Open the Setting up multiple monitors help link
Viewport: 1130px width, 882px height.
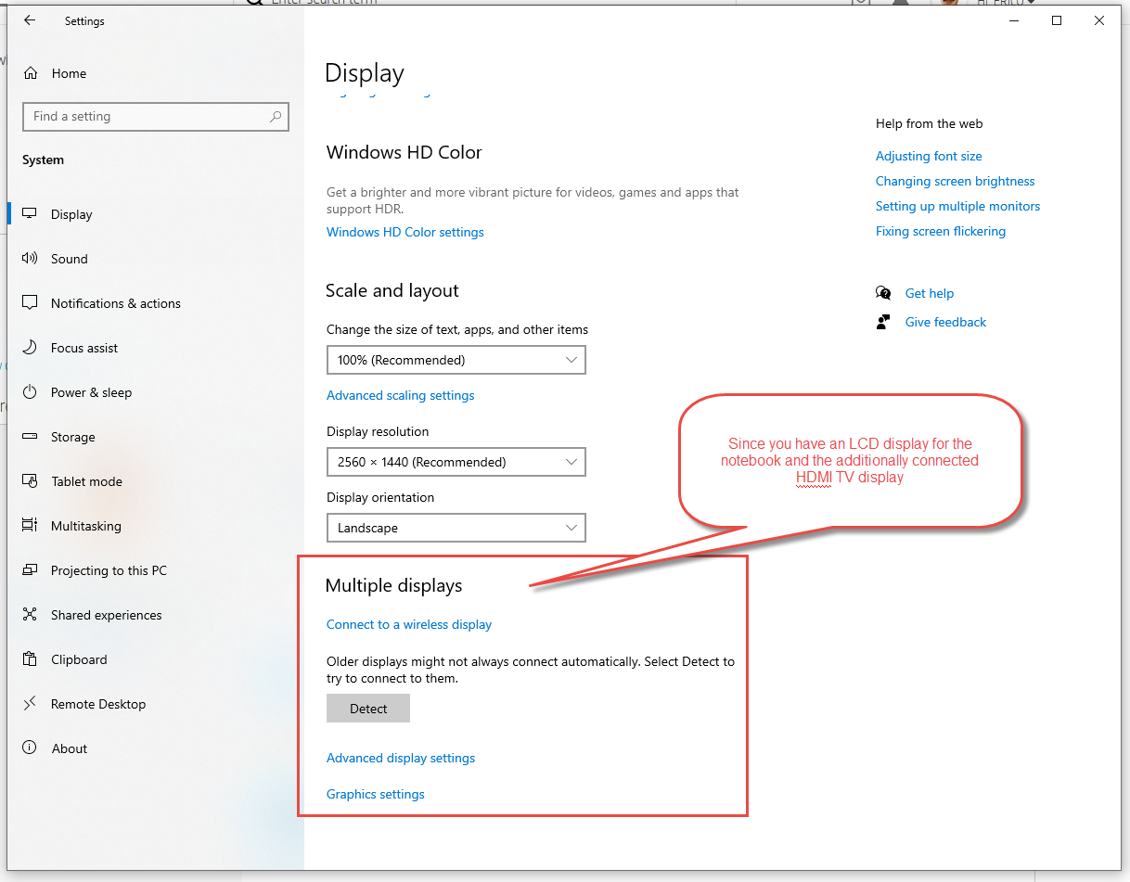click(957, 206)
